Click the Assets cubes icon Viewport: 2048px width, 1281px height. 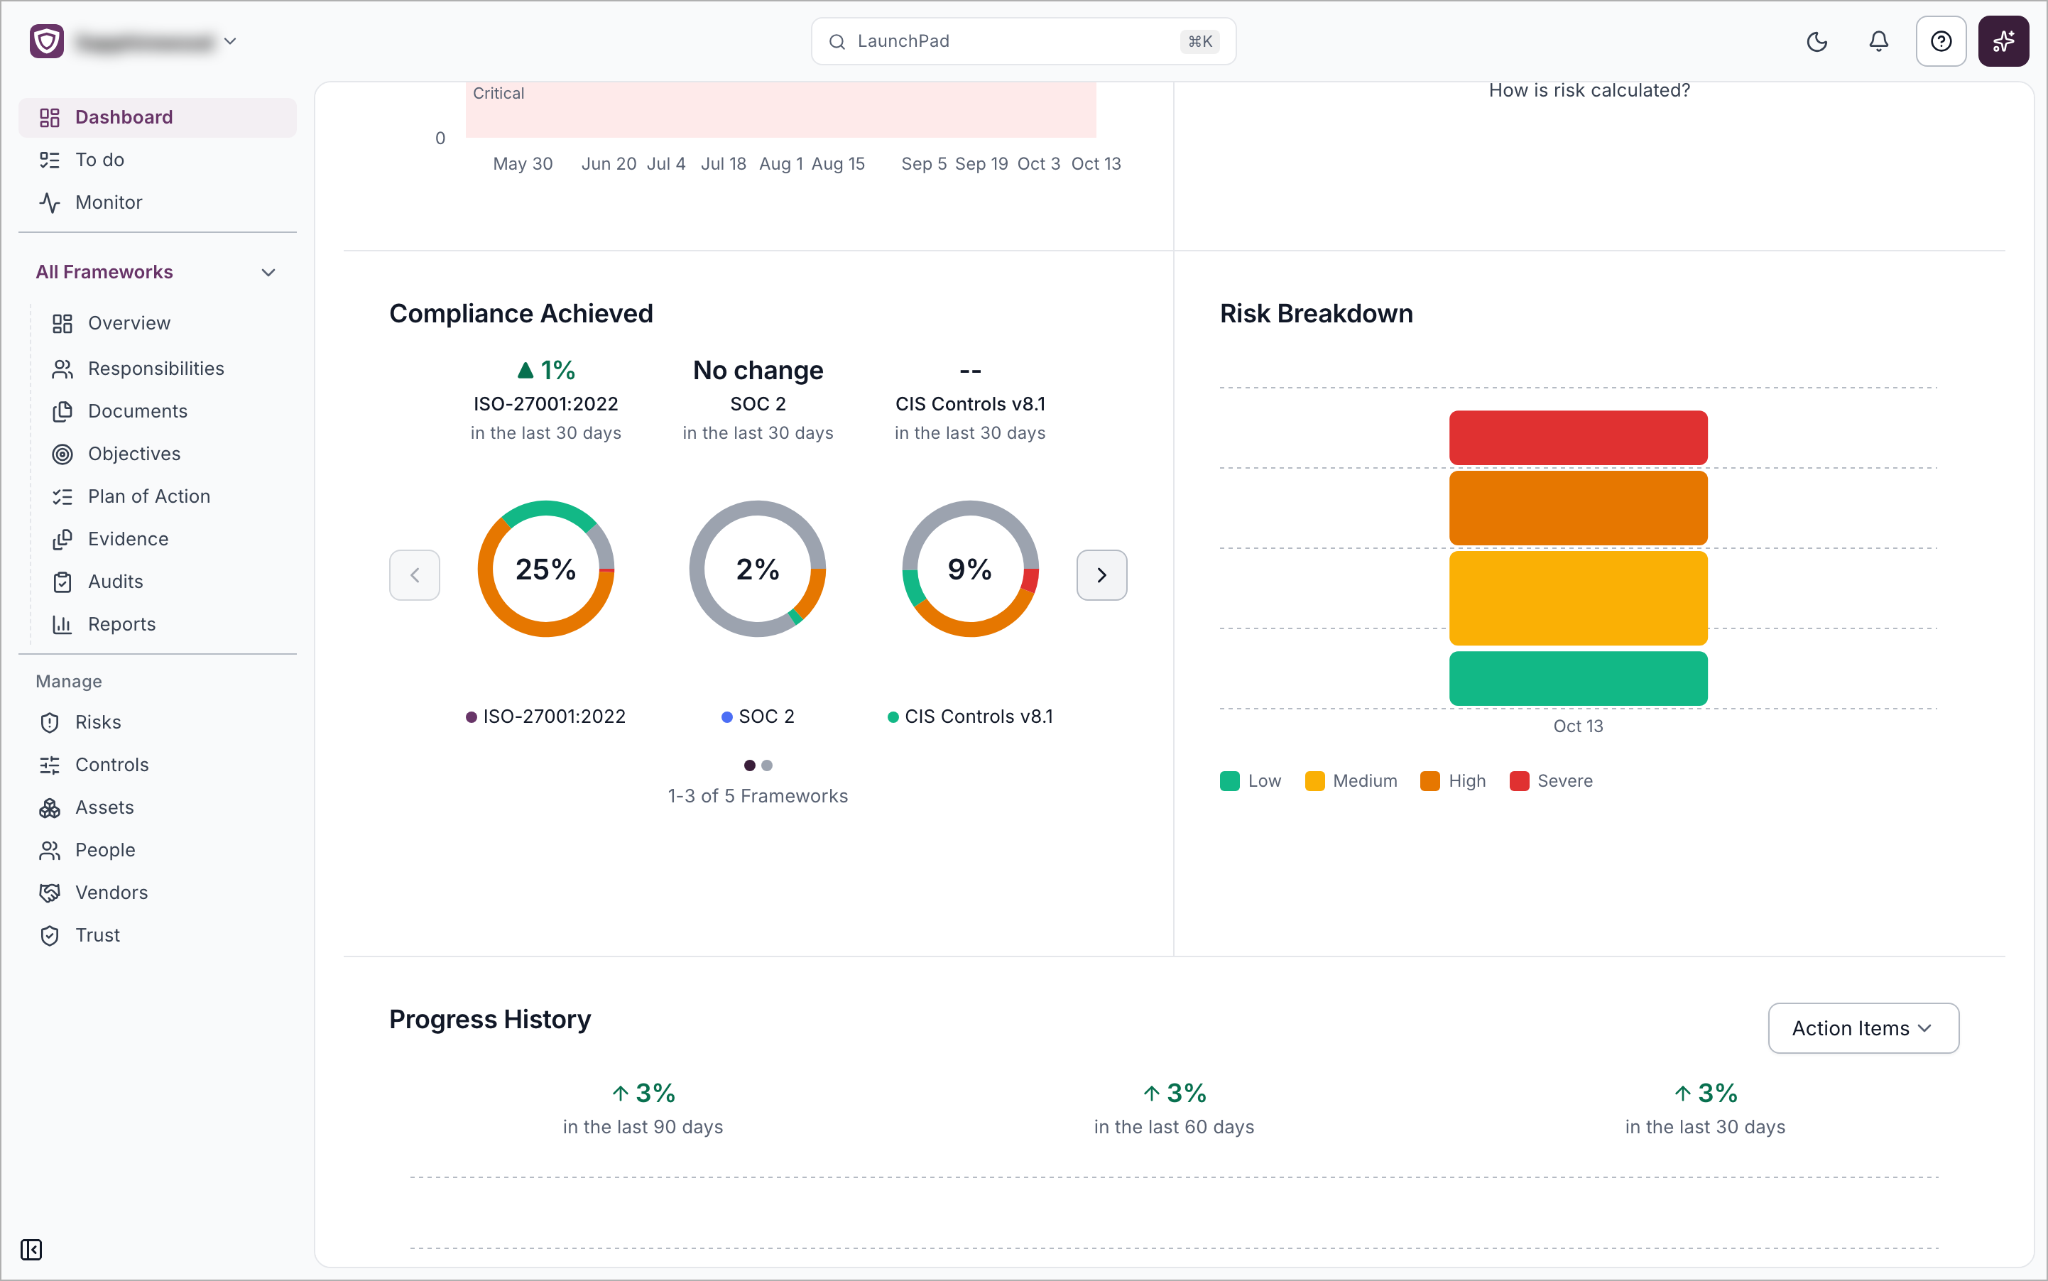50,807
